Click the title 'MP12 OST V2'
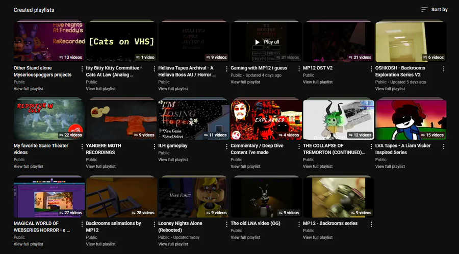459x254 pixels. [x=318, y=68]
